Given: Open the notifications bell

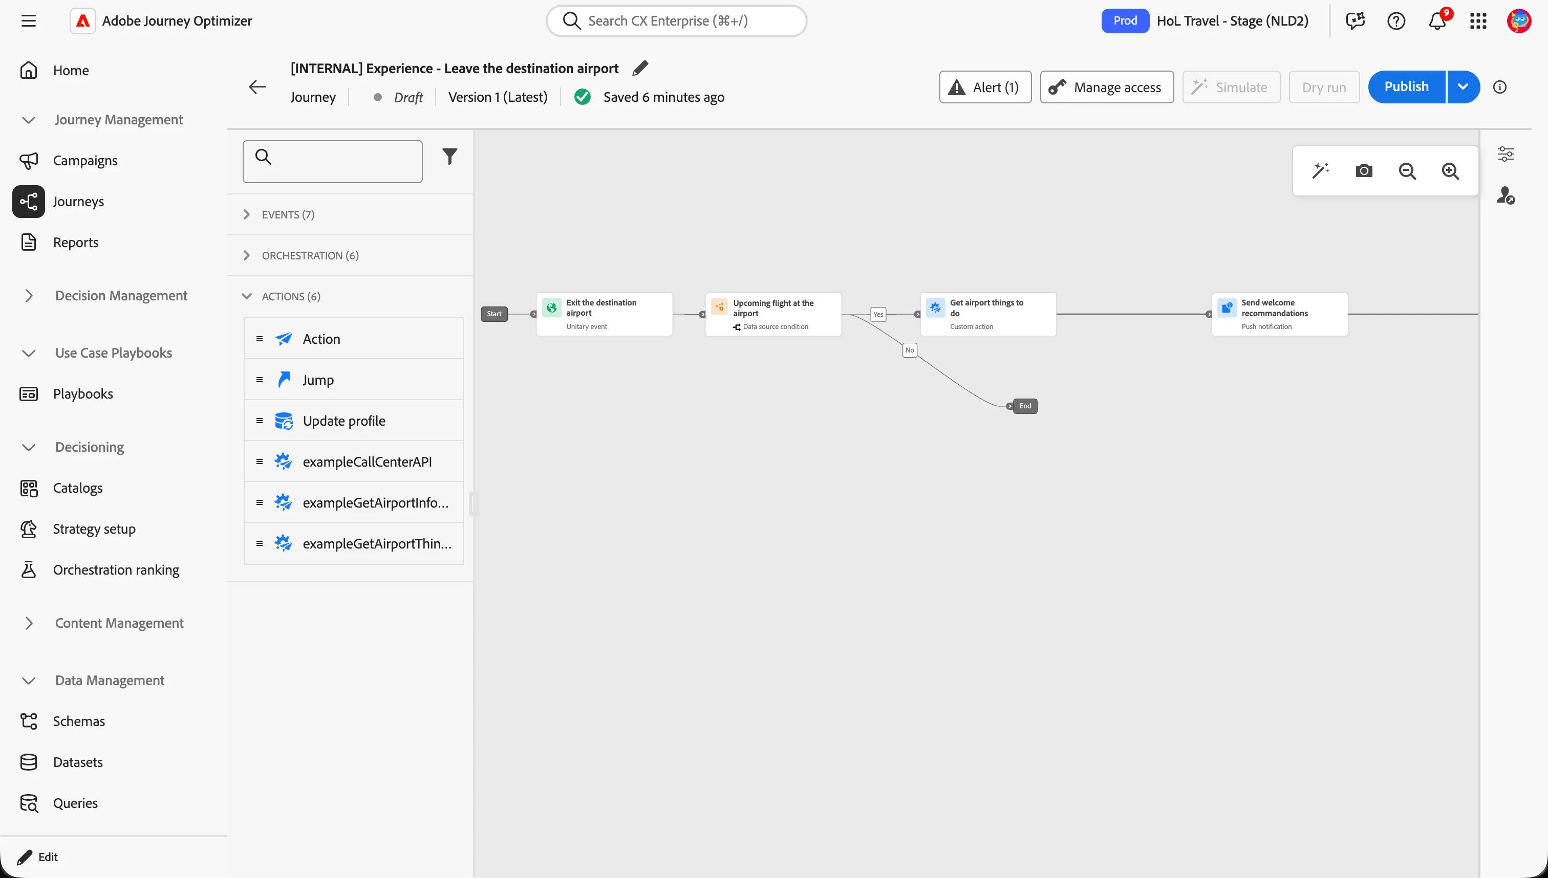Looking at the screenshot, I should 1437,21.
